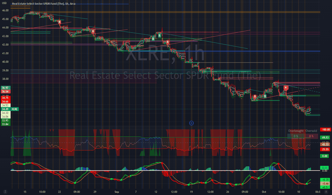Click the 34.49 current price label

point(5,109)
